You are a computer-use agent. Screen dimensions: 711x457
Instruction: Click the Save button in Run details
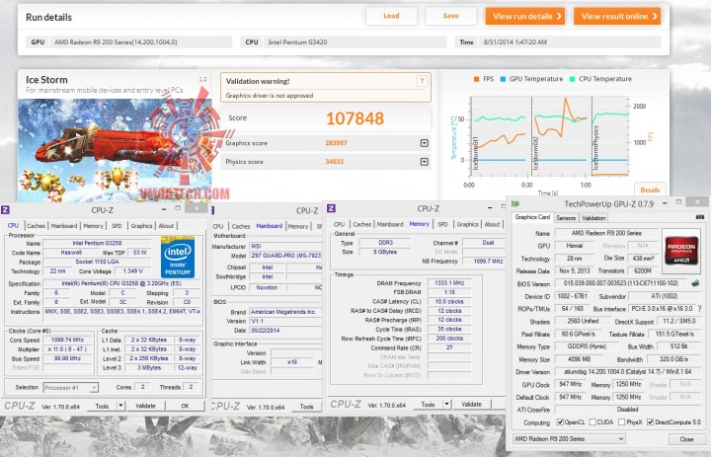pos(450,16)
